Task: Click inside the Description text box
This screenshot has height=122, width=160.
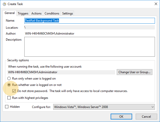Action: tap(89, 47)
